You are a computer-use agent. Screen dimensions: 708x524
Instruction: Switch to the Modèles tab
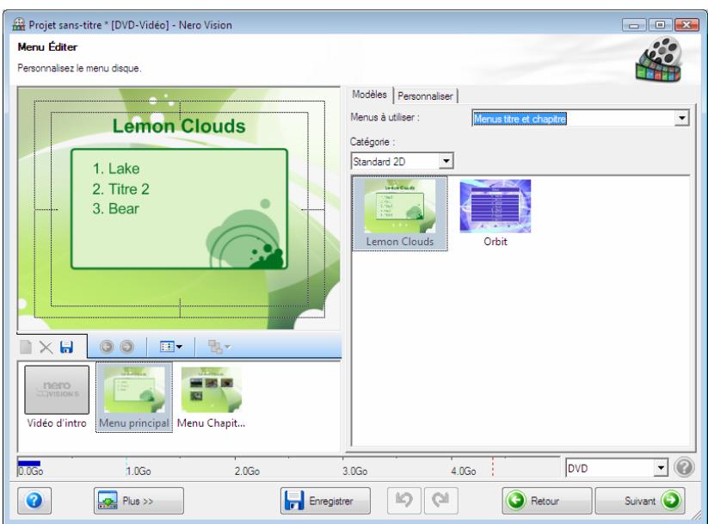[x=369, y=95]
